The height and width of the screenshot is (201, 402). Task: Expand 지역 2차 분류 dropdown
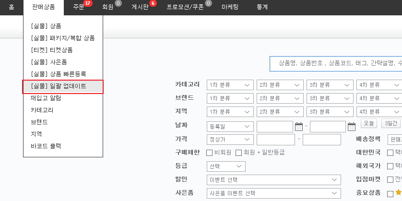pyautogui.click(x=280, y=112)
